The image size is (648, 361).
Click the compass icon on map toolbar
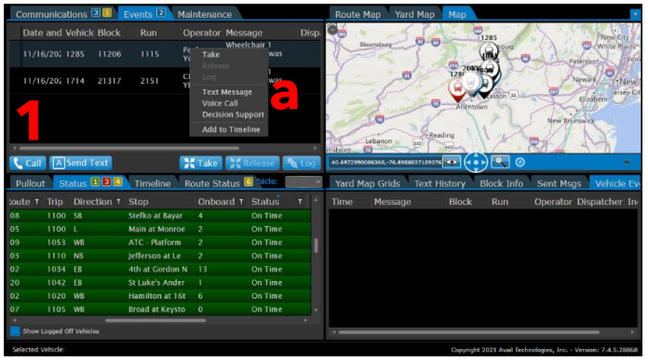(520, 162)
